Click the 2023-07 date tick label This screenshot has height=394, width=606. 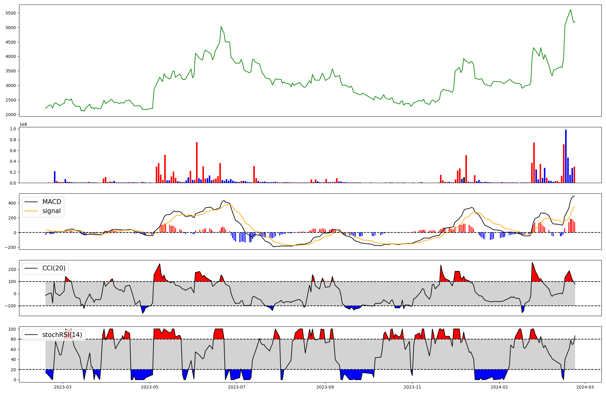(x=236, y=387)
